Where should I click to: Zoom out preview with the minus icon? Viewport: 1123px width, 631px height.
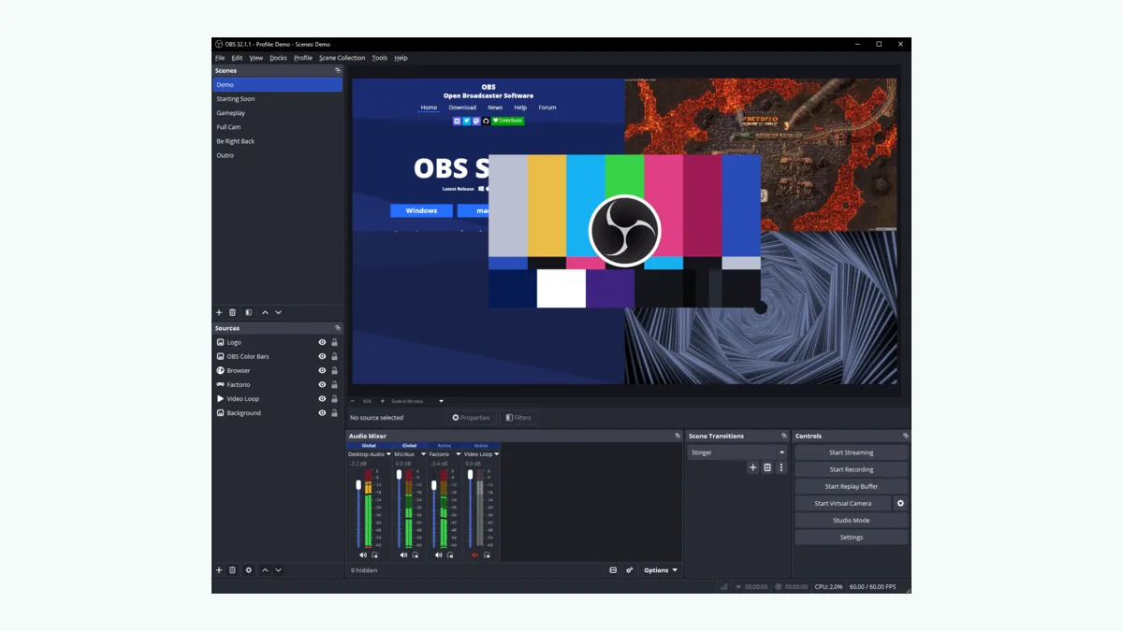(x=353, y=401)
